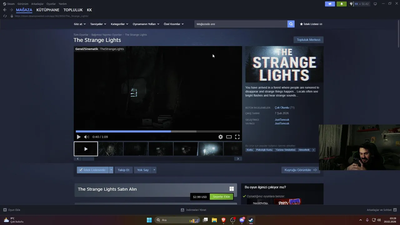Click the Windows taskbar Ara search box
This screenshot has height=225, width=400.
(x=178, y=220)
